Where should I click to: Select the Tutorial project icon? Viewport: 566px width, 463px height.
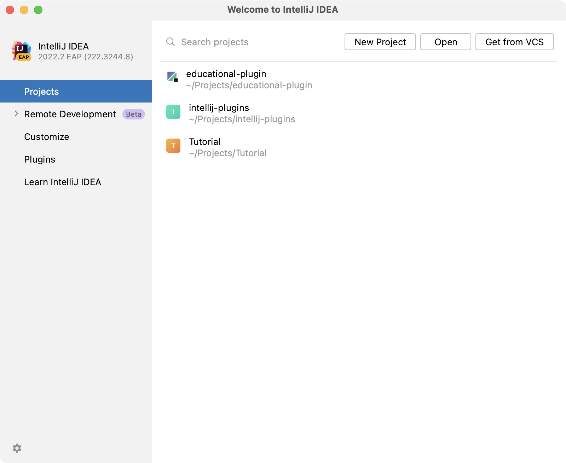173,146
